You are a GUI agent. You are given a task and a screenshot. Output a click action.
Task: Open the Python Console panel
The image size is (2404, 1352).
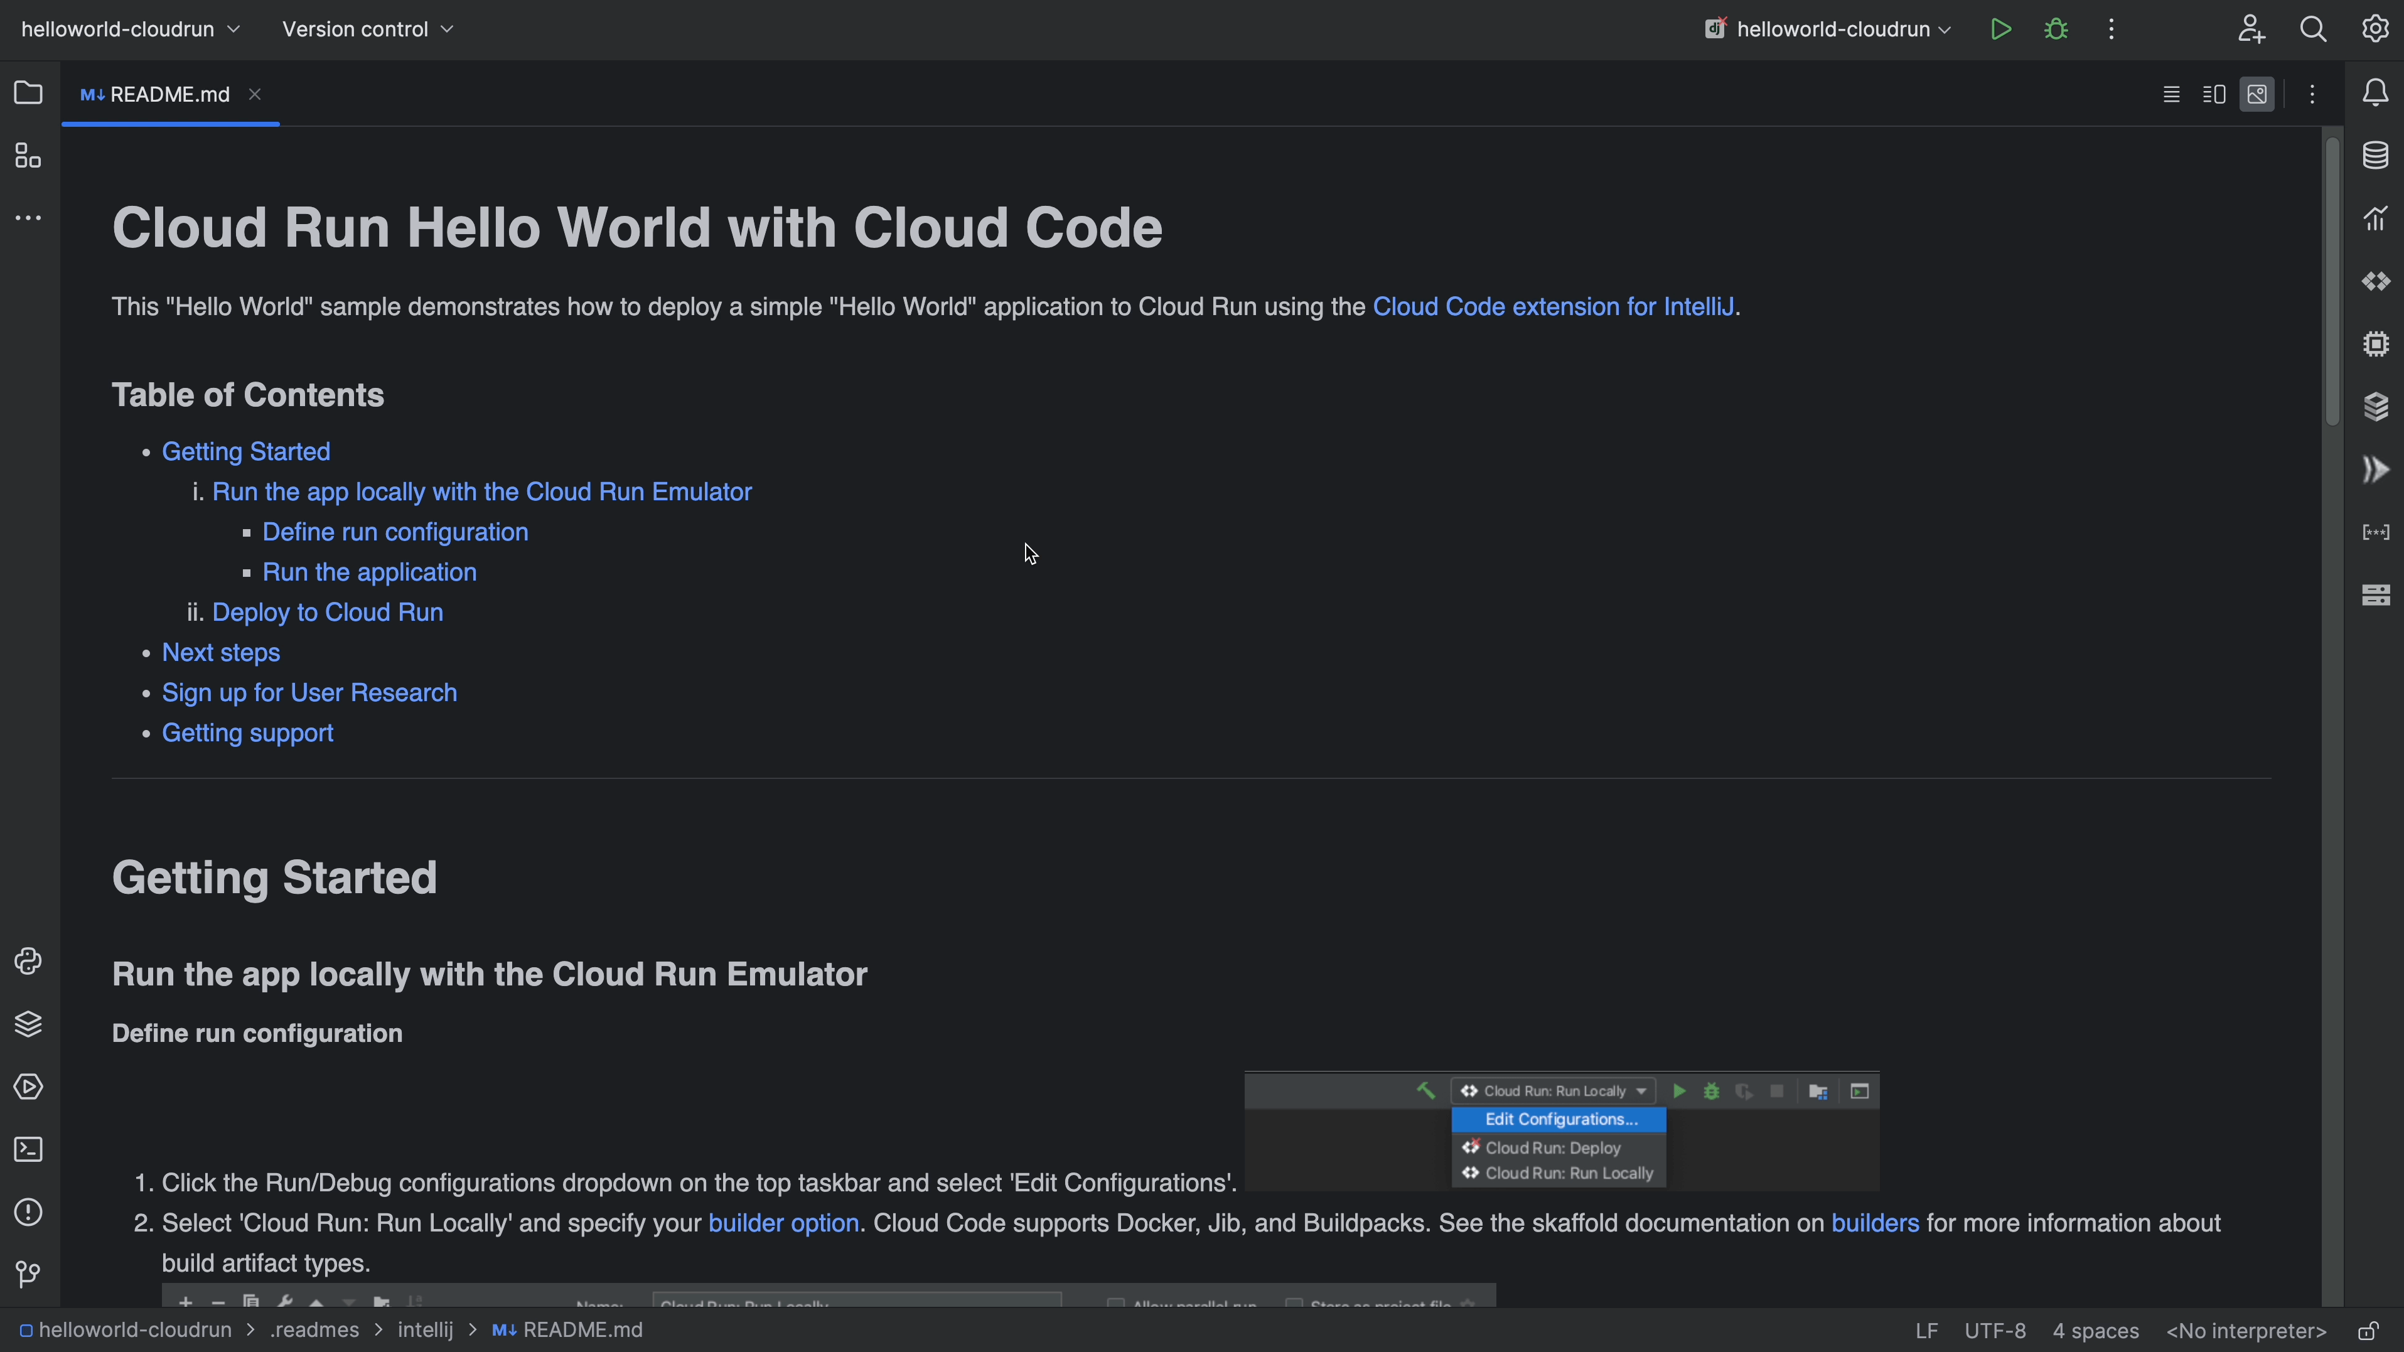28,961
